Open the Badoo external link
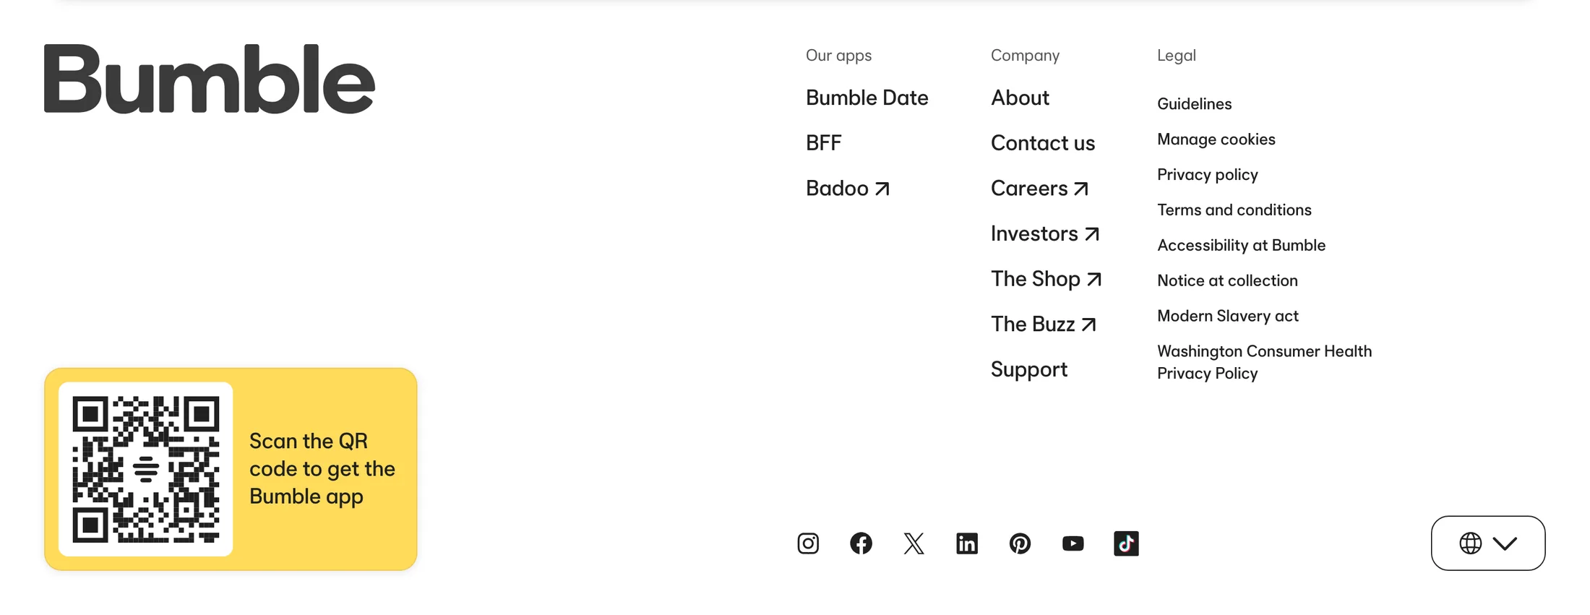 848,189
